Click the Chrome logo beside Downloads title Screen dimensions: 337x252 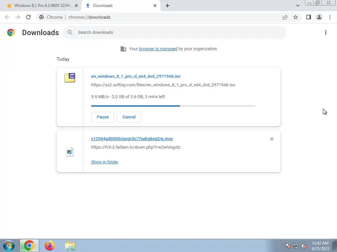11,32
